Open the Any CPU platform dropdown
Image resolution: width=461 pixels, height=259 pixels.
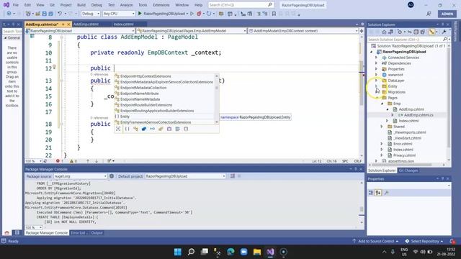click(119, 14)
